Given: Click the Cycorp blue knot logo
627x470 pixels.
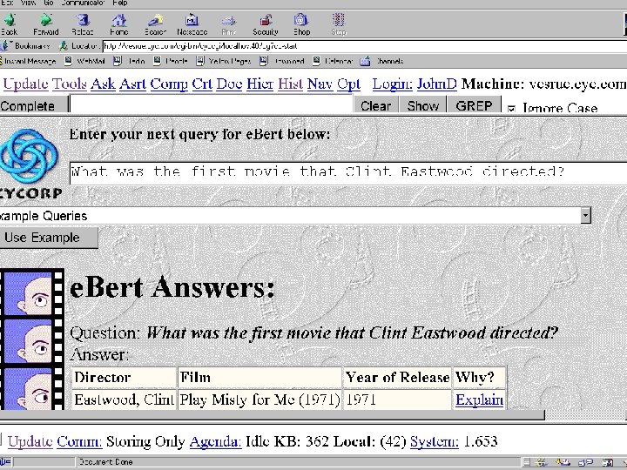Looking at the screenshot, I should point(29,156).
